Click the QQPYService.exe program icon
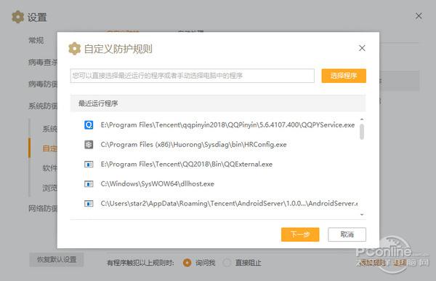This screenshot has width=436, height=281. 89,124
